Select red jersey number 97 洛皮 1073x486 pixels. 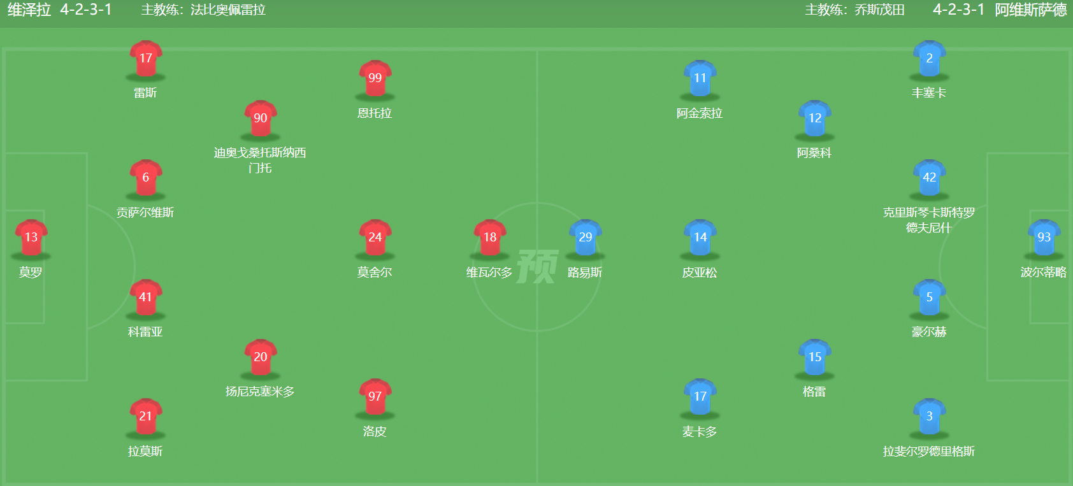coord(375,397)
